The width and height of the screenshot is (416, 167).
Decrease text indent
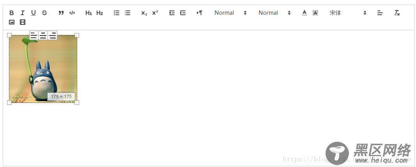(x=172, y=13)
